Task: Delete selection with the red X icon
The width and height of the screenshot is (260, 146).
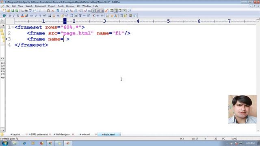Action: (x=52, y=11)
